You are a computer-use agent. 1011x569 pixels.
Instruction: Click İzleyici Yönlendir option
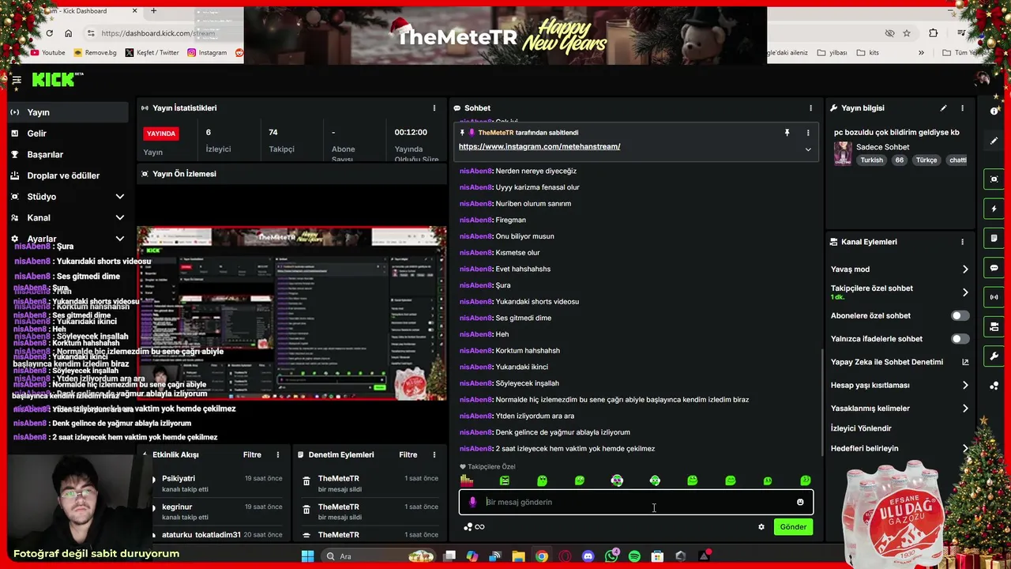(861, 428)
